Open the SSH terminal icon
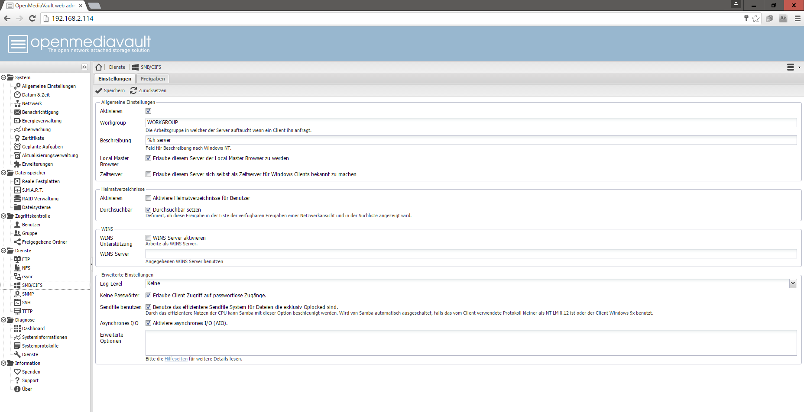Screen dimensions: 804x412 17,303
